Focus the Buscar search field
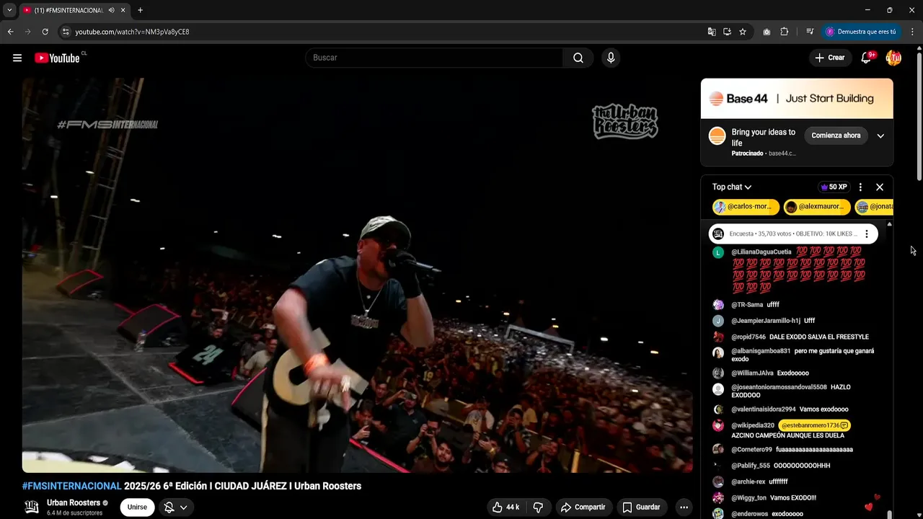Image resolution: width=923 pixels, height=519 pixels. coord(434,58)
